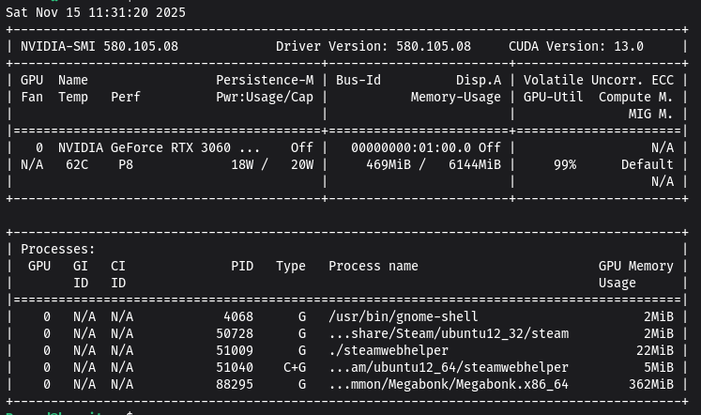The height and width of the screenshot is (415, 701).
Task: Click the Processes: section label
Action: 58,249
